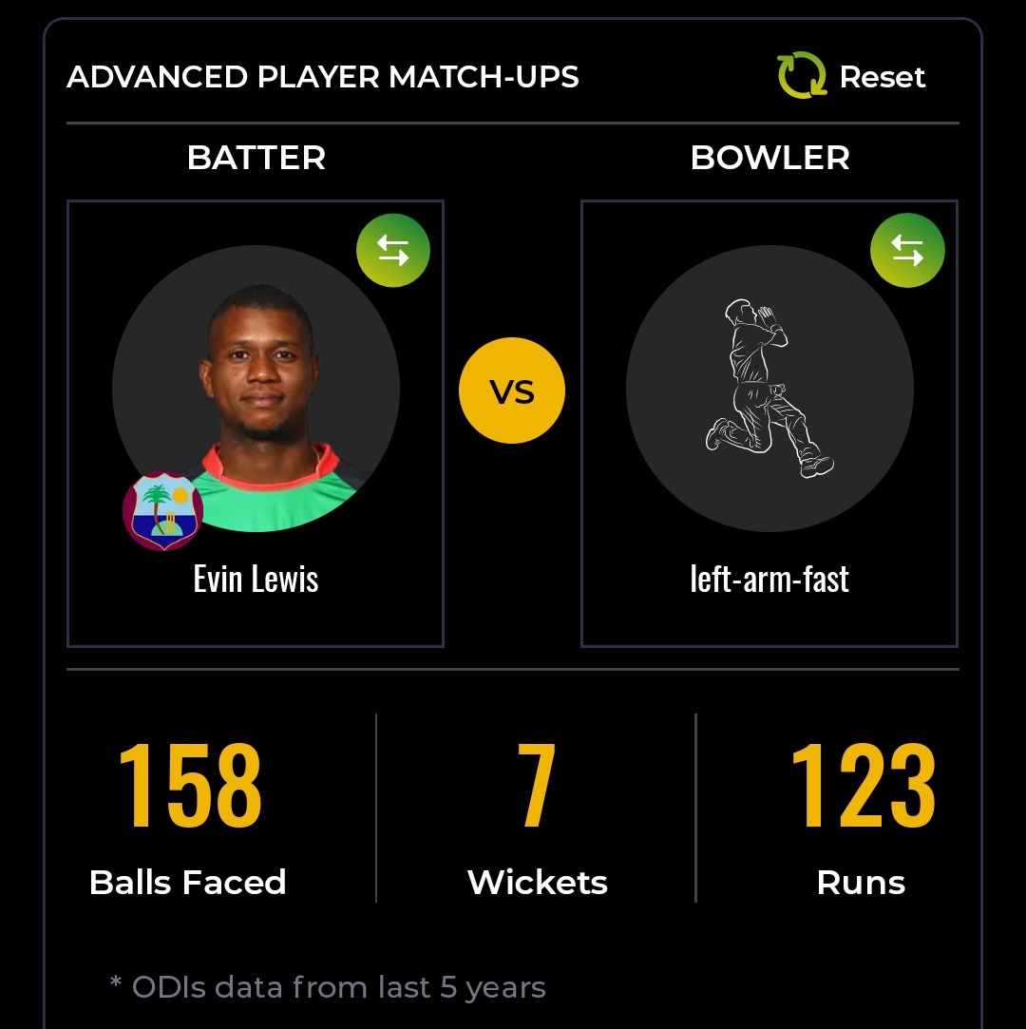1026x1029 pixels.
Task: Tap the Balls Faced label
Action: click(188, 883)
